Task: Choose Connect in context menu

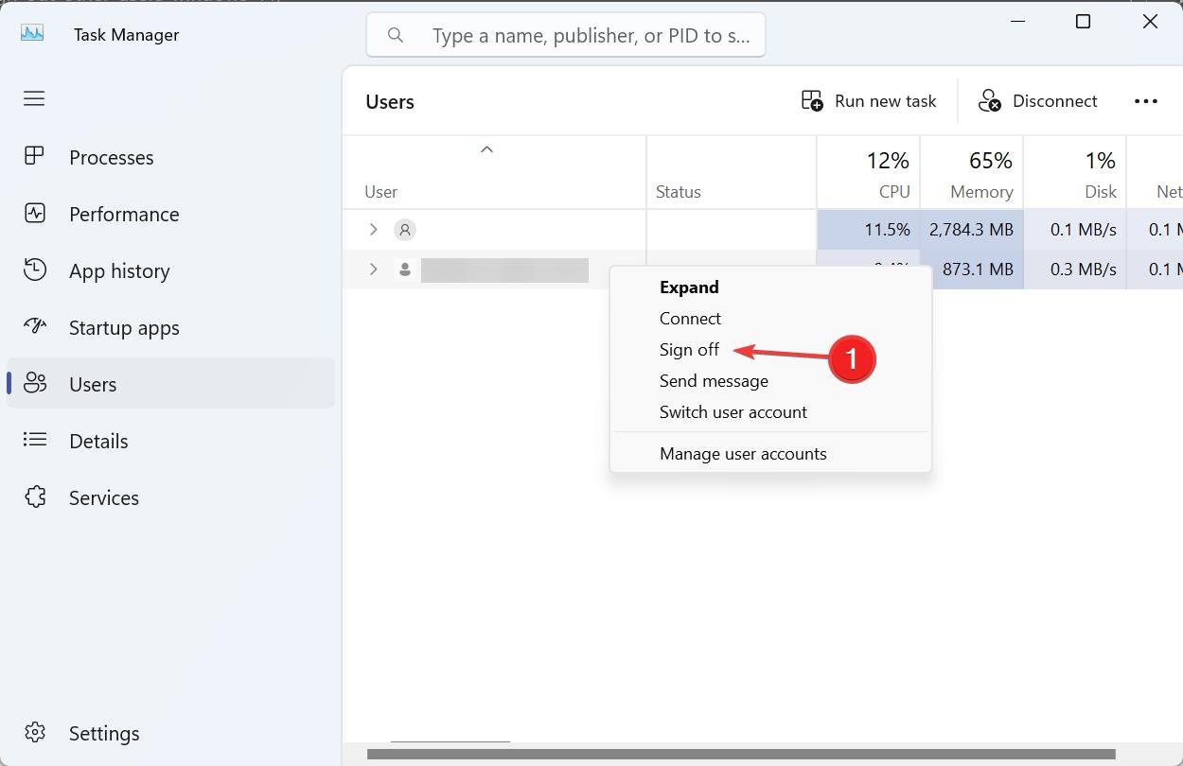Action: point(770,319)
